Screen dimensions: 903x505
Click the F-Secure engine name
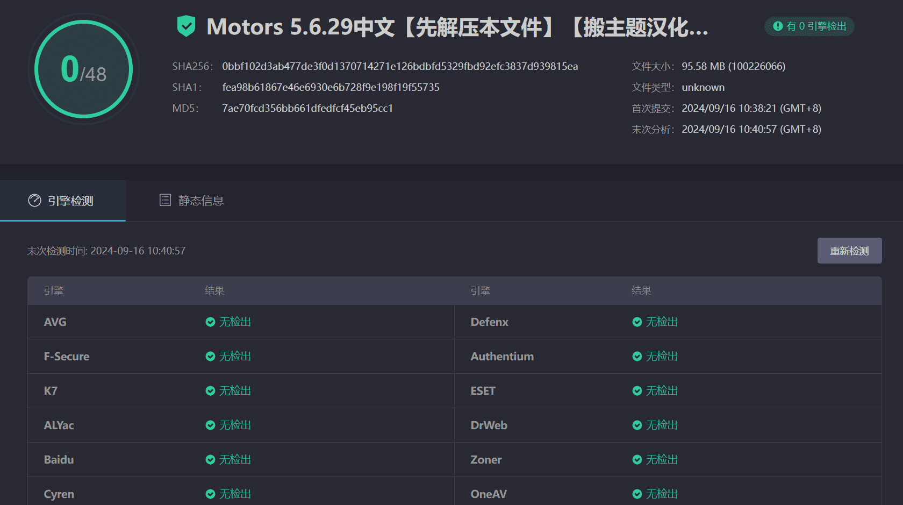coord(67,356)
